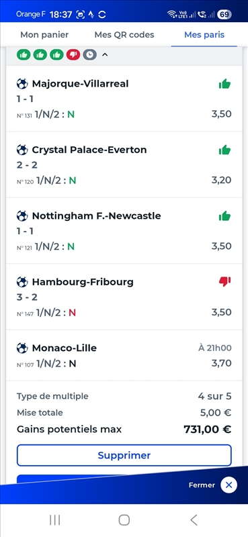Tap the Supprimer button
The image size is (248, 537).
point(124,455)
